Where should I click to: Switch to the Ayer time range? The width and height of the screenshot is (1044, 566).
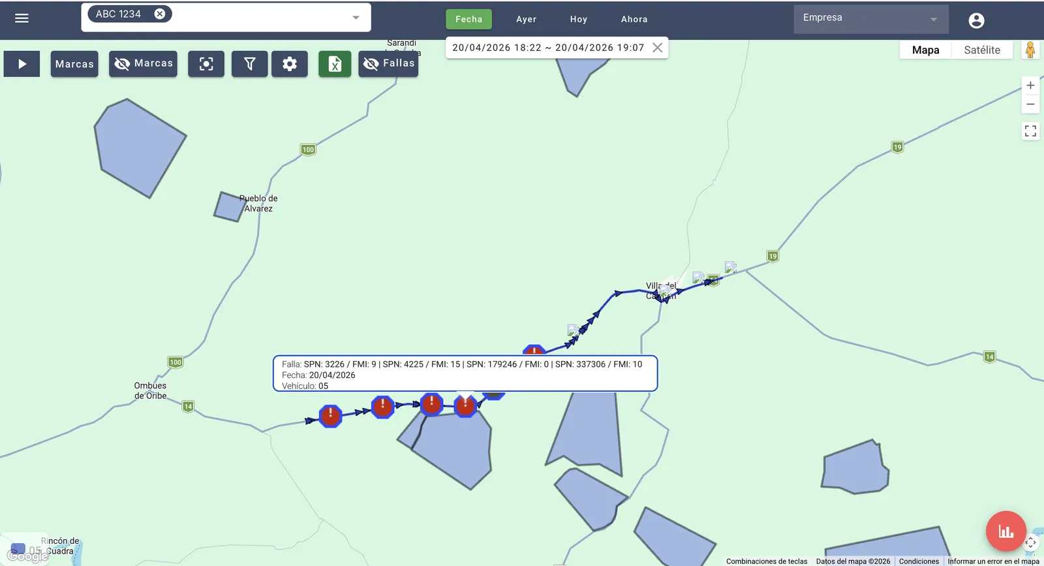[526, 19]
